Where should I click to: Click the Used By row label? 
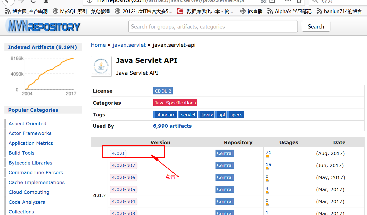pos(103,126)
